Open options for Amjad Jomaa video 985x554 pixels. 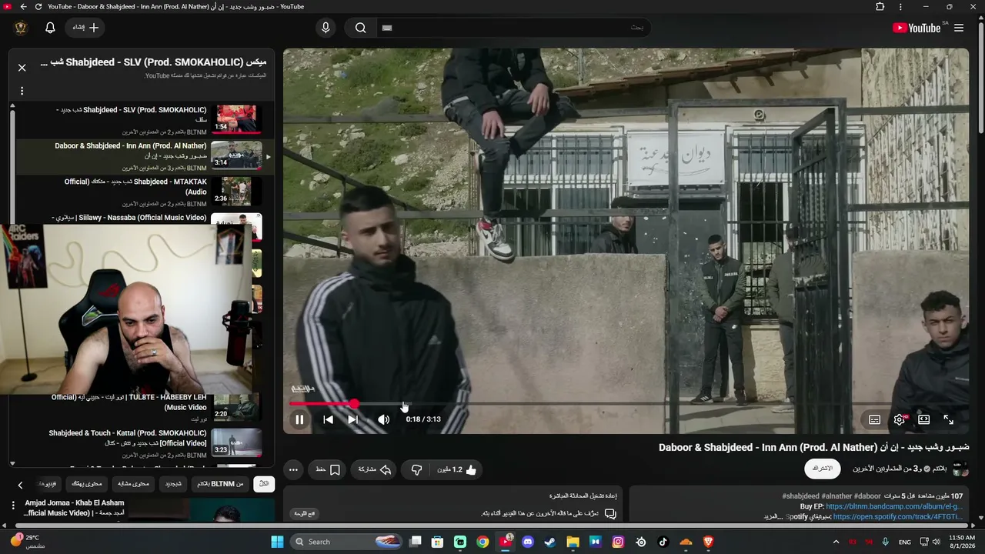coord(13,506)
